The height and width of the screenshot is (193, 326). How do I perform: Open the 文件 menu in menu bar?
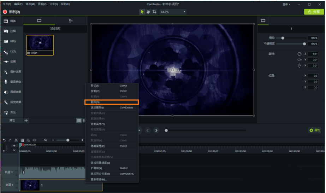tap(7, 4)
